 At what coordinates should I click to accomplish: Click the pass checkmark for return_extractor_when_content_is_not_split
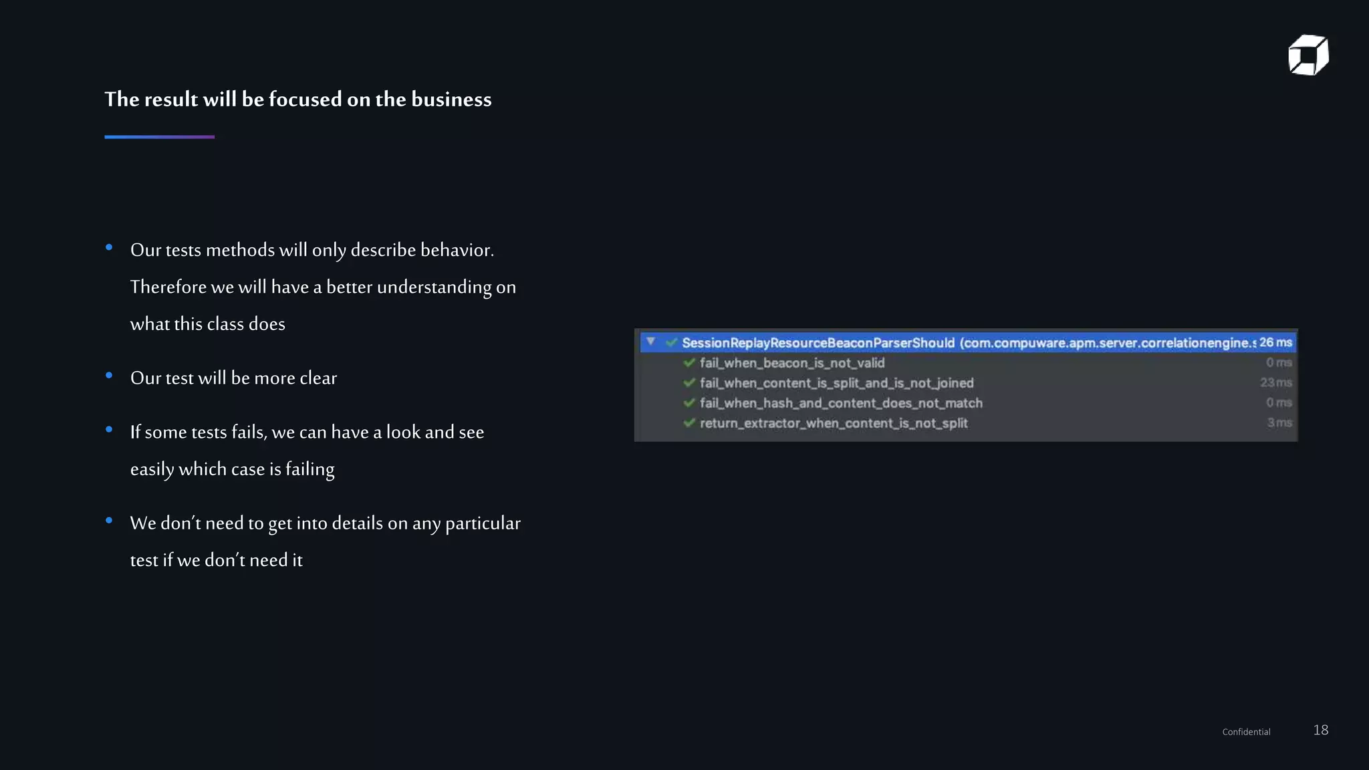click(689, 423)
